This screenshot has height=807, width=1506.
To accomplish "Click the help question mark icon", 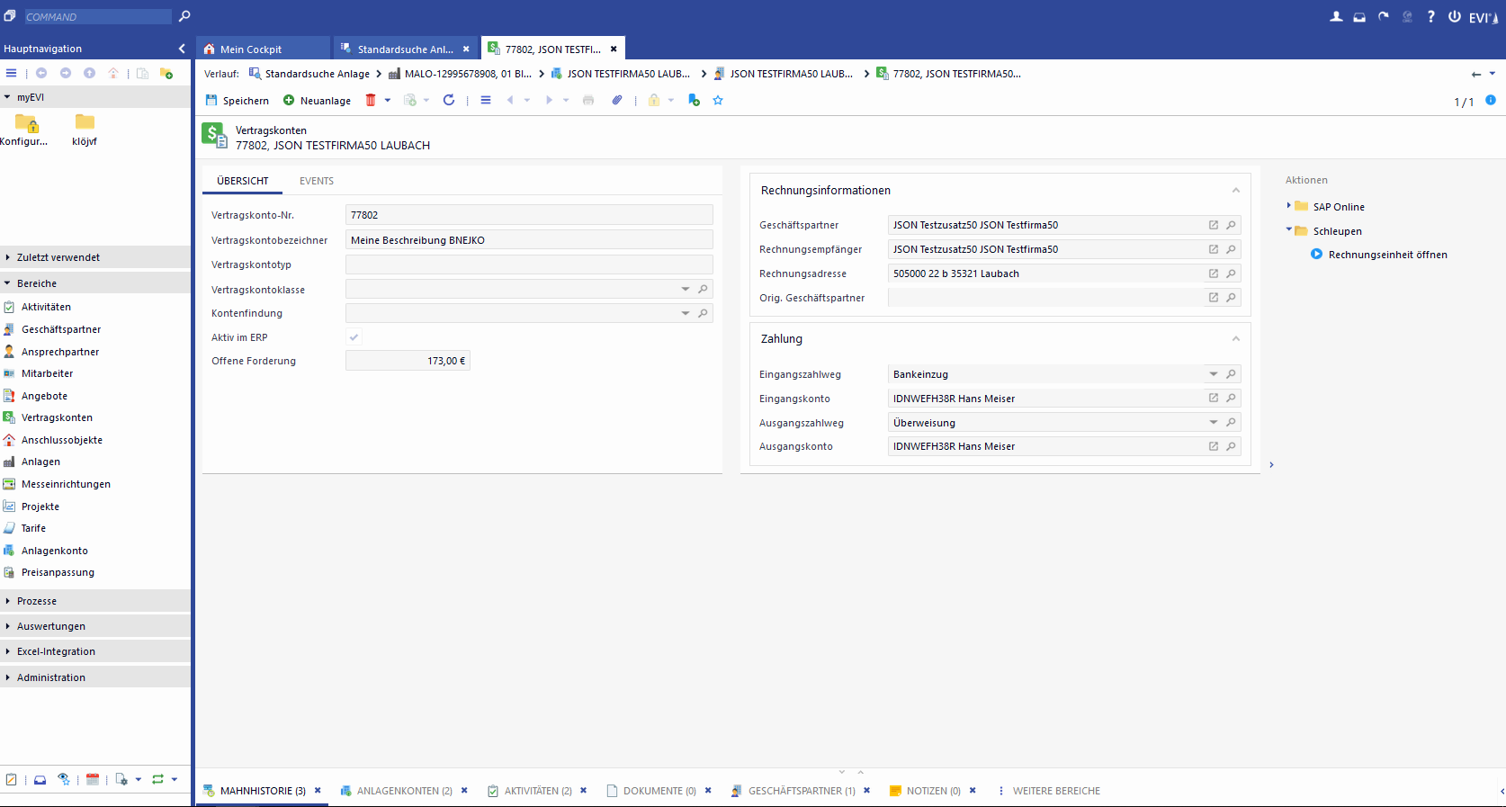I will pyautogui.click(x=1430, y=17).
